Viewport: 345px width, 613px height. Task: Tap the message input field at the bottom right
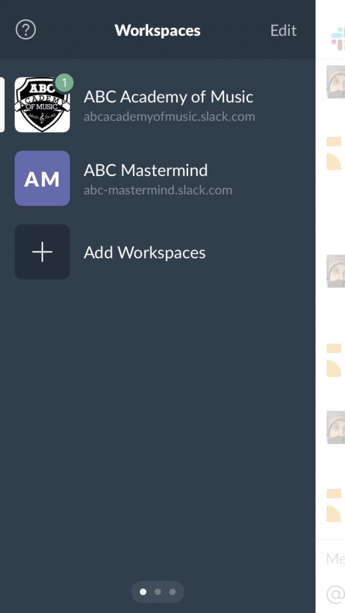tap(335, 559)
